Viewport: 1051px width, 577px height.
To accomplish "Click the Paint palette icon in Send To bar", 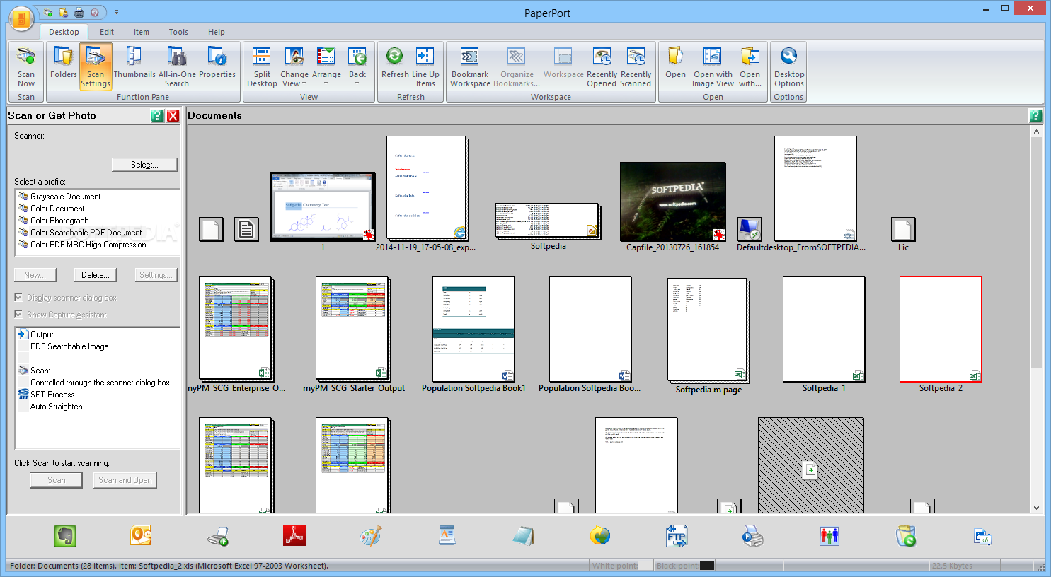I will click(x=371, y=536).
